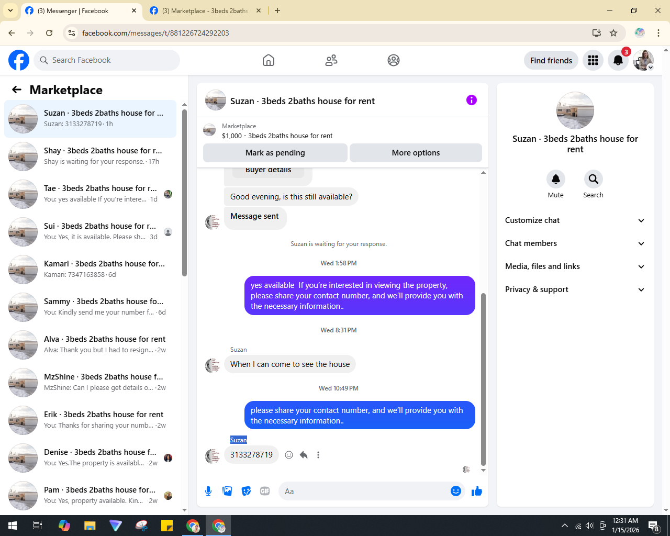The image size is (670, 536).
Task: Bookmark this page with star icon
Action: (613, 33)
